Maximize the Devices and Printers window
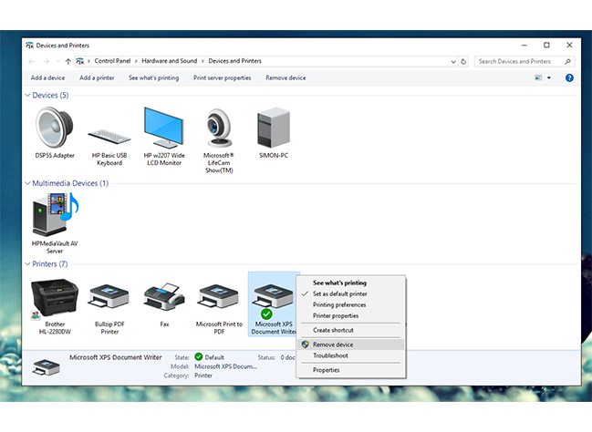 coord(546,45)
